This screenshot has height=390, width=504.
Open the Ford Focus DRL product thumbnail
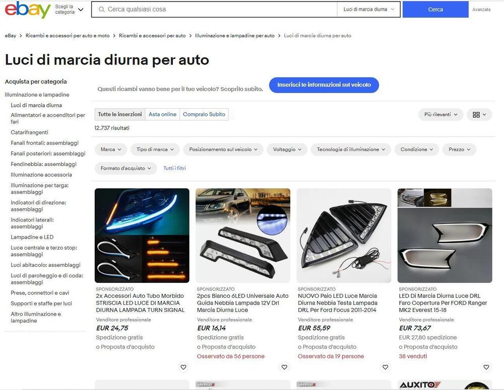344,236
